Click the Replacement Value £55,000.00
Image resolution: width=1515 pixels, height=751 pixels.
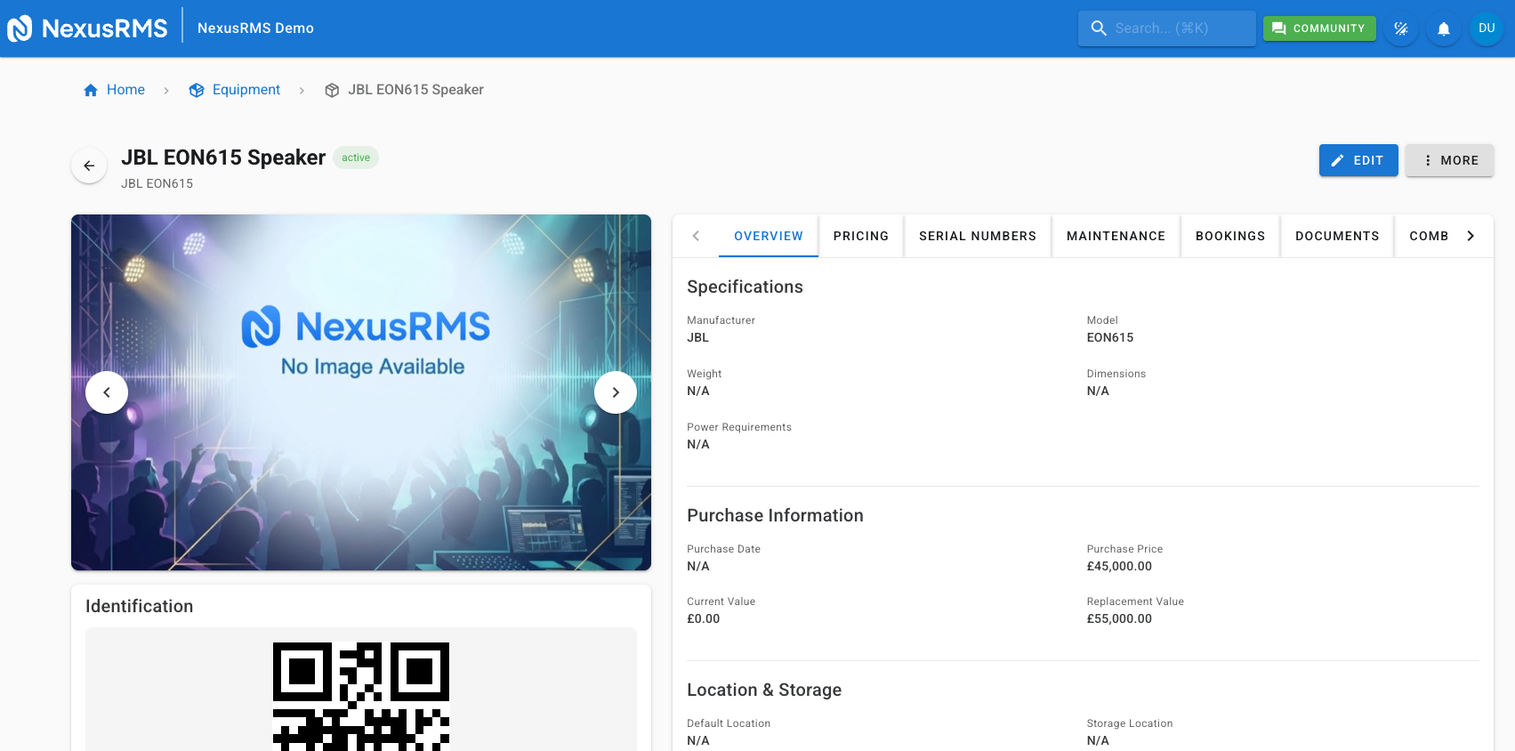[1119, 618]
